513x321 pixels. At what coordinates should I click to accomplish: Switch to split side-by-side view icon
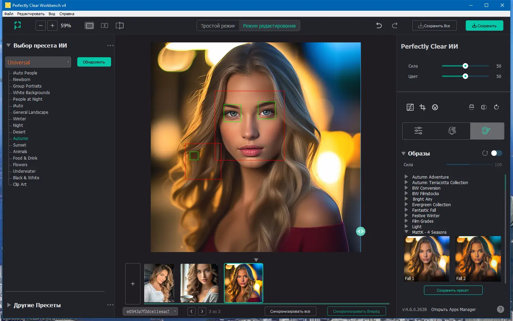pos(105,26)
